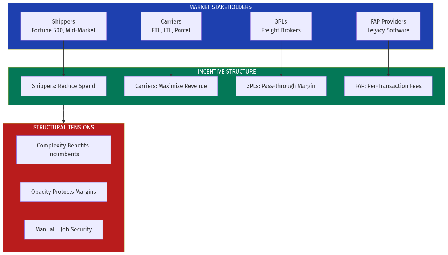Click the Carriers FTL, LTL, Parcel box
Viewport: 448px width, 255px height.
click(171, 26)
